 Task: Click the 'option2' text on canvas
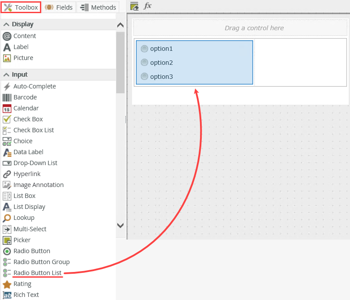click(x=161, y=63)
